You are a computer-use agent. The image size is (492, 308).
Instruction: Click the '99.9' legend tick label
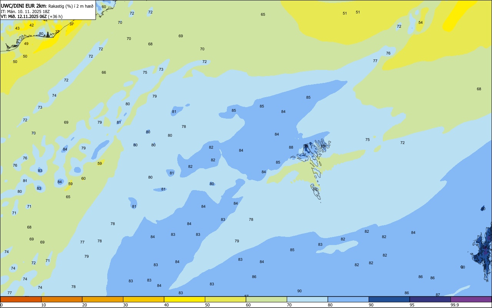point(455,305)
